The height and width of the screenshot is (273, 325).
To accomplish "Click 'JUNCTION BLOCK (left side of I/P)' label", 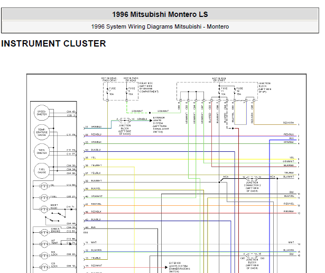I will tap(264, 87).
